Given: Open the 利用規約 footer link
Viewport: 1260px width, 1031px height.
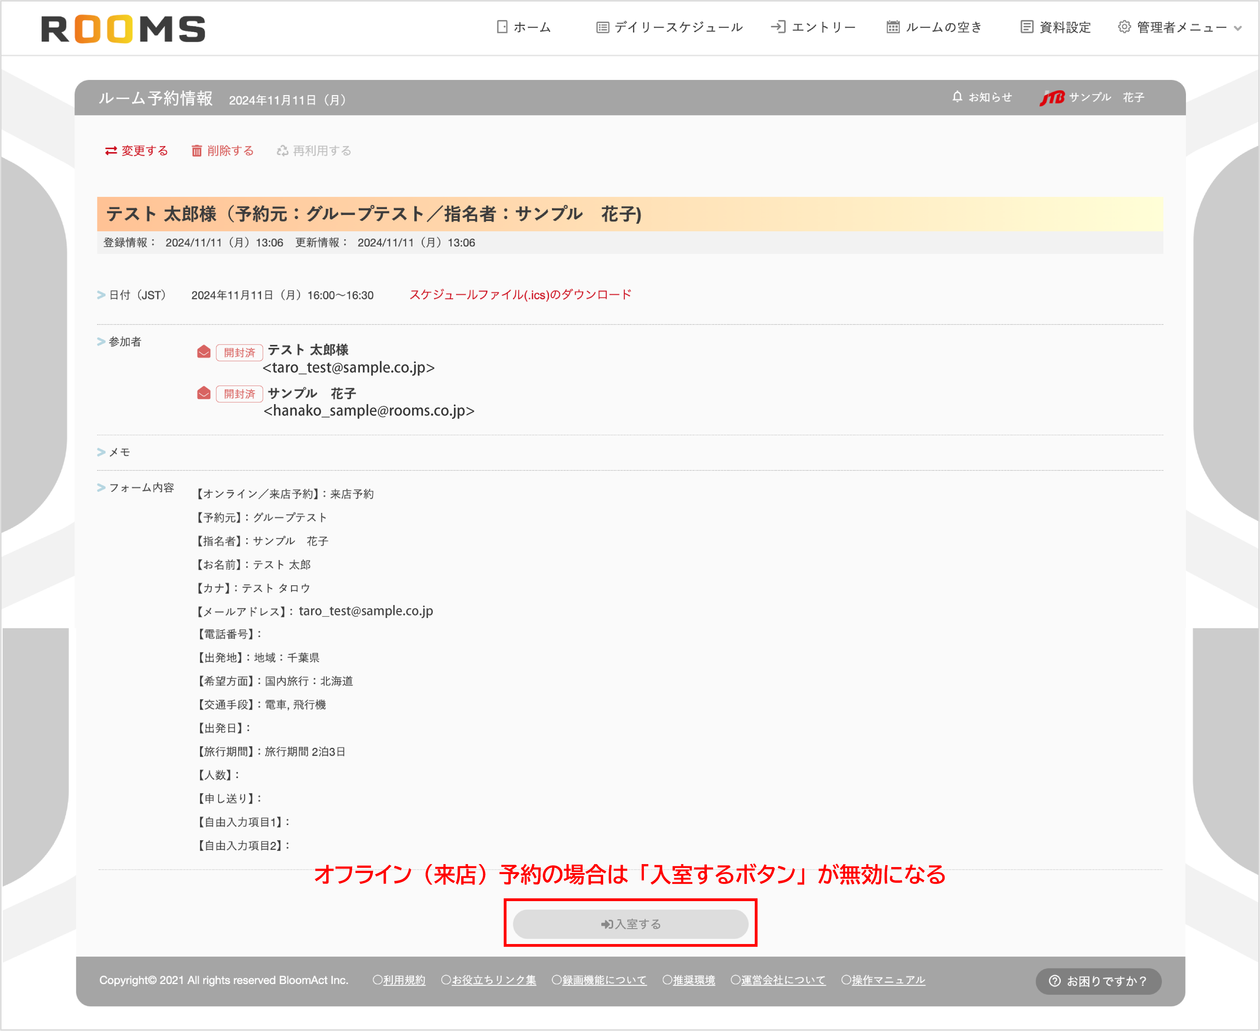Looking at the screenshot, I should (x=404, y=980).
